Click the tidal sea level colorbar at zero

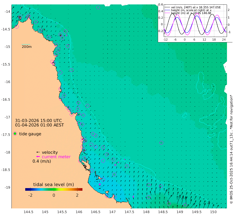tap(54, 189)
